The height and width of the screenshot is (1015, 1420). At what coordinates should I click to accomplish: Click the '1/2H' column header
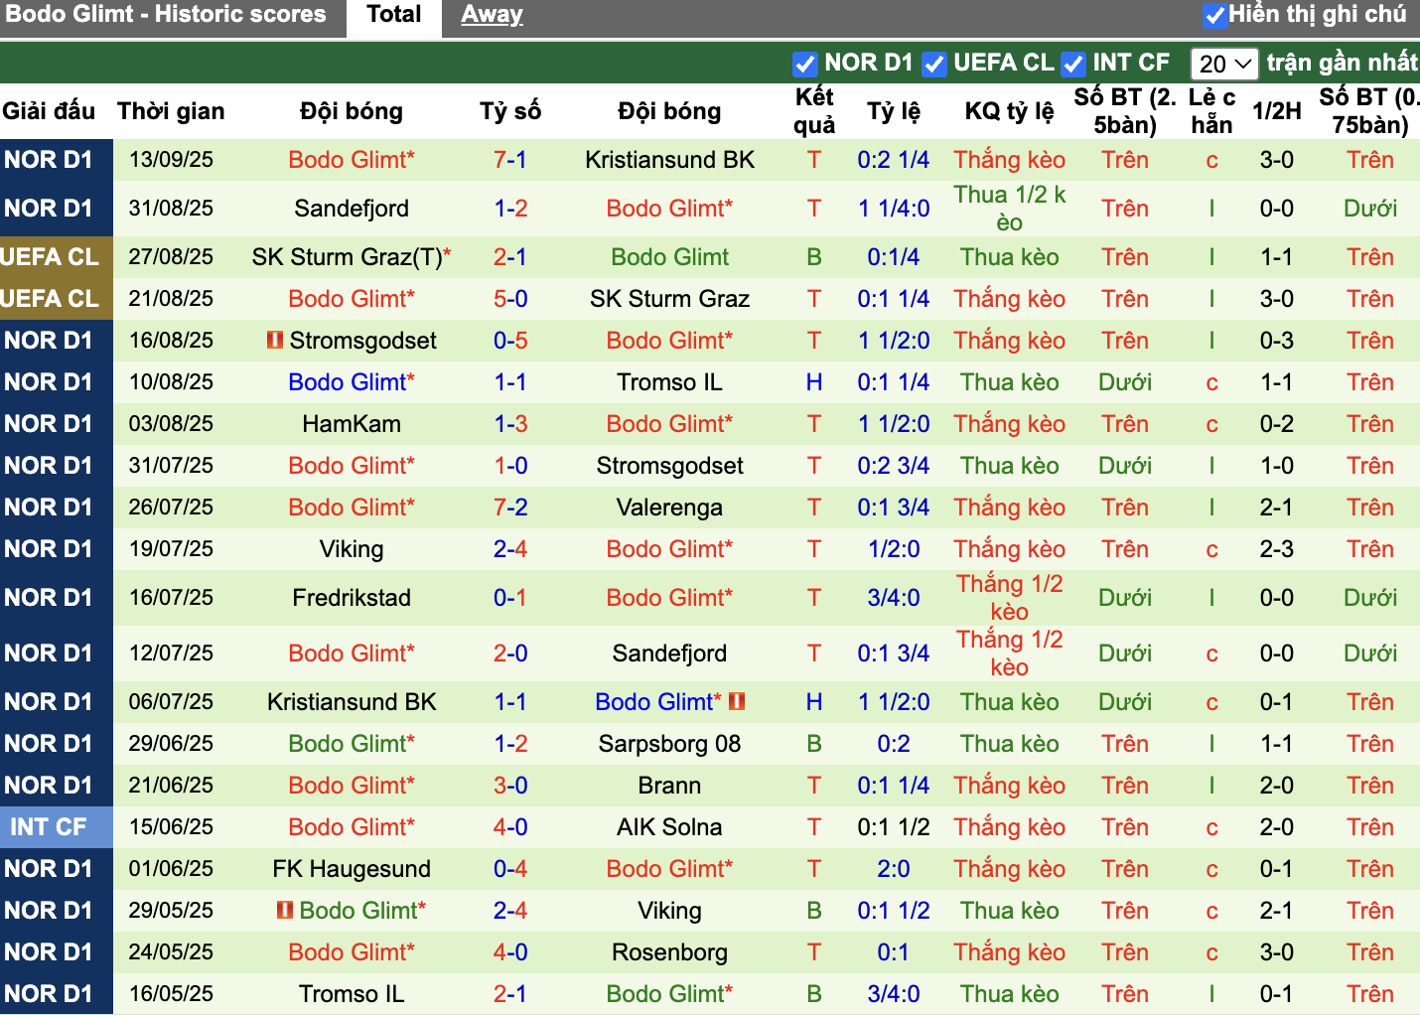point(1277,111)
